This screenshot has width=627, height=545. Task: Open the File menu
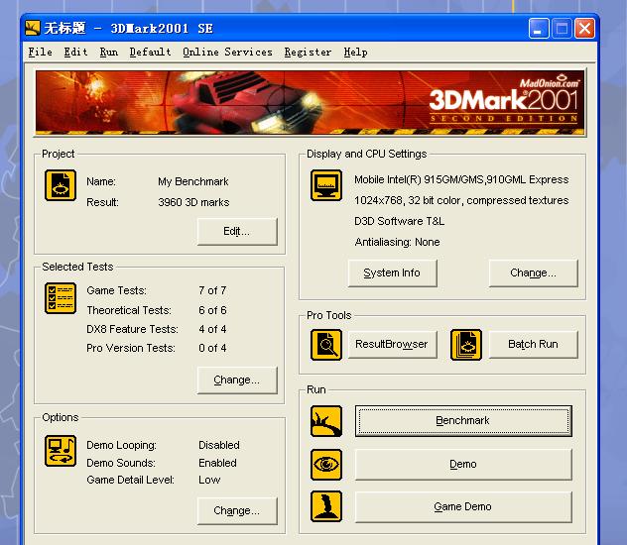pos(40,52)
